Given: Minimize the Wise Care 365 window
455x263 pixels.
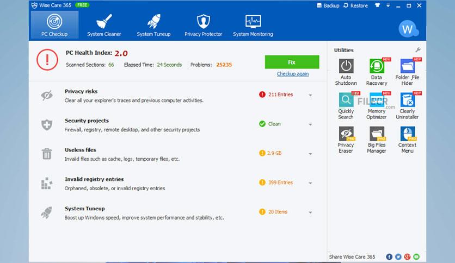Looking at the screenshot, I should [398, 5].
